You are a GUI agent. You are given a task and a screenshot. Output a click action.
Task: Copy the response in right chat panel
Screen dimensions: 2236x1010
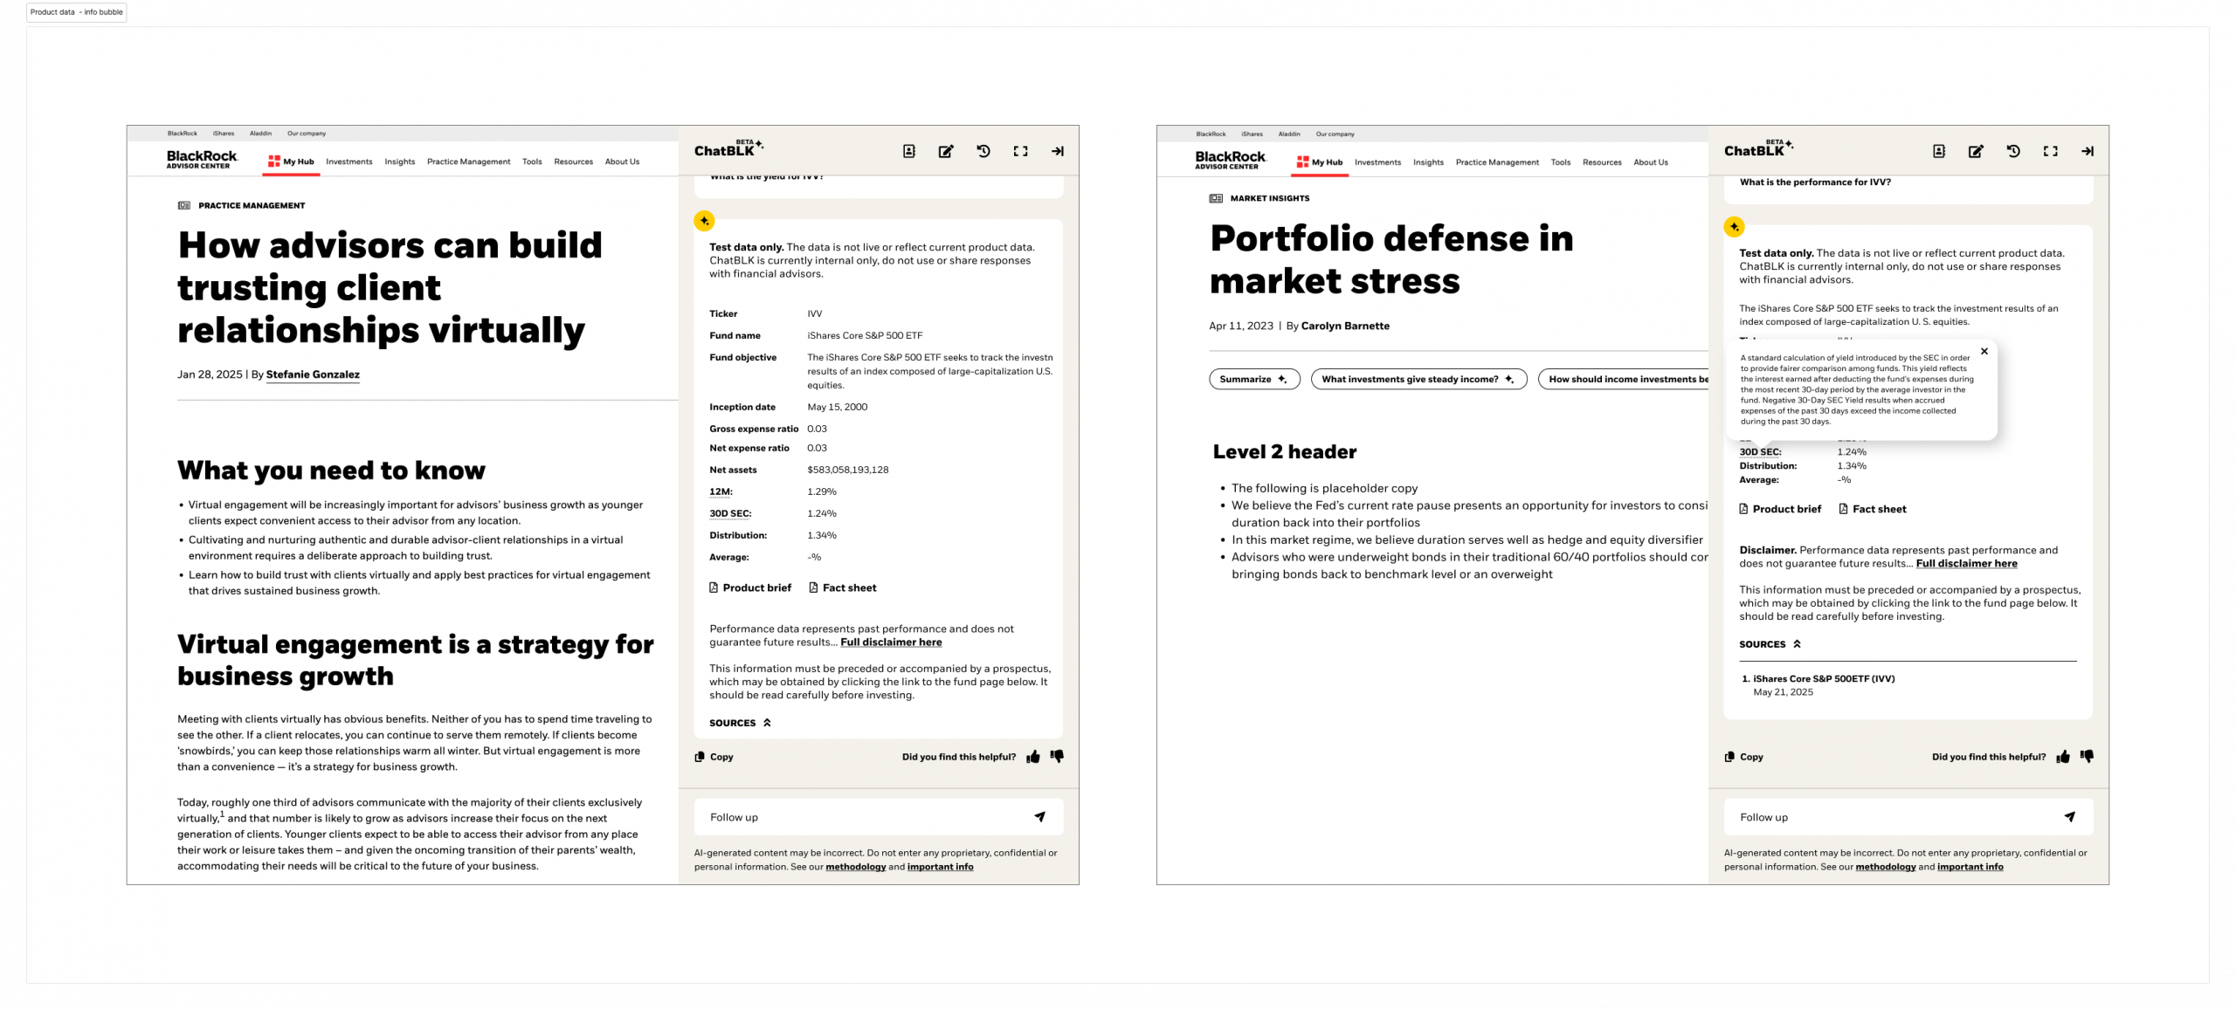point(1743,757)
